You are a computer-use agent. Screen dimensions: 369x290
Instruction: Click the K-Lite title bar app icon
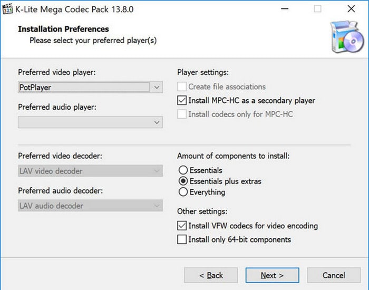coord(8,9)
